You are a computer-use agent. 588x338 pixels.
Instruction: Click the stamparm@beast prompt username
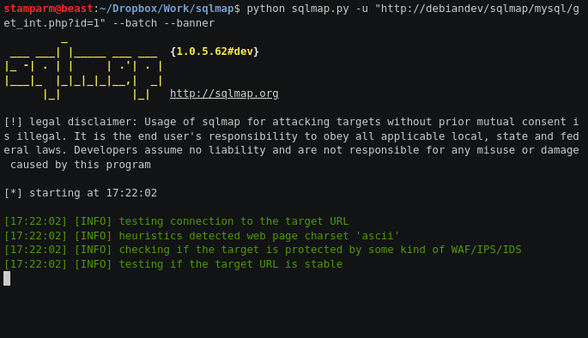48,9
